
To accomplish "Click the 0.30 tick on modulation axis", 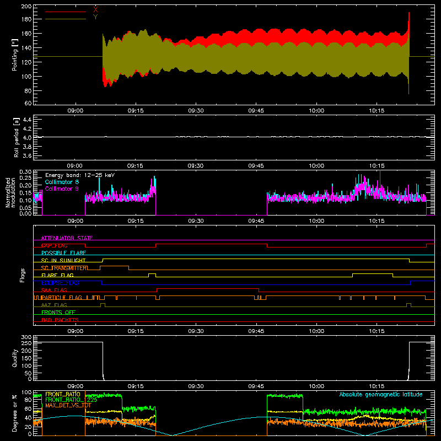I will pyautogui.click(x=25, y=172).
